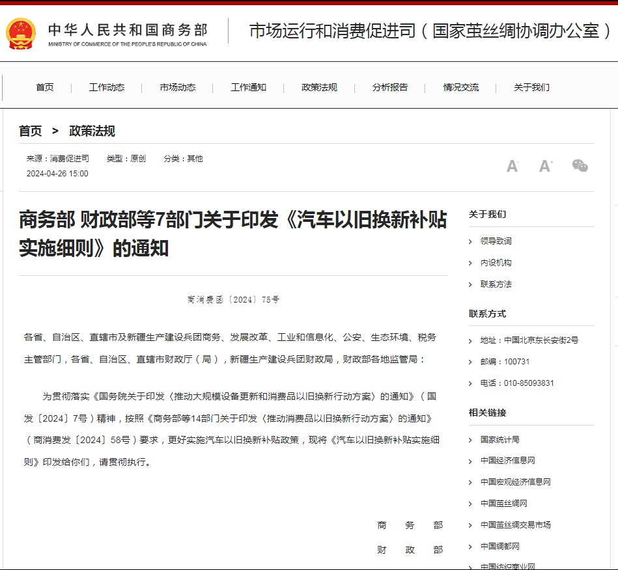
Task: Click the arrow beside 中国绸都网
Action: (x=470, y=547)
